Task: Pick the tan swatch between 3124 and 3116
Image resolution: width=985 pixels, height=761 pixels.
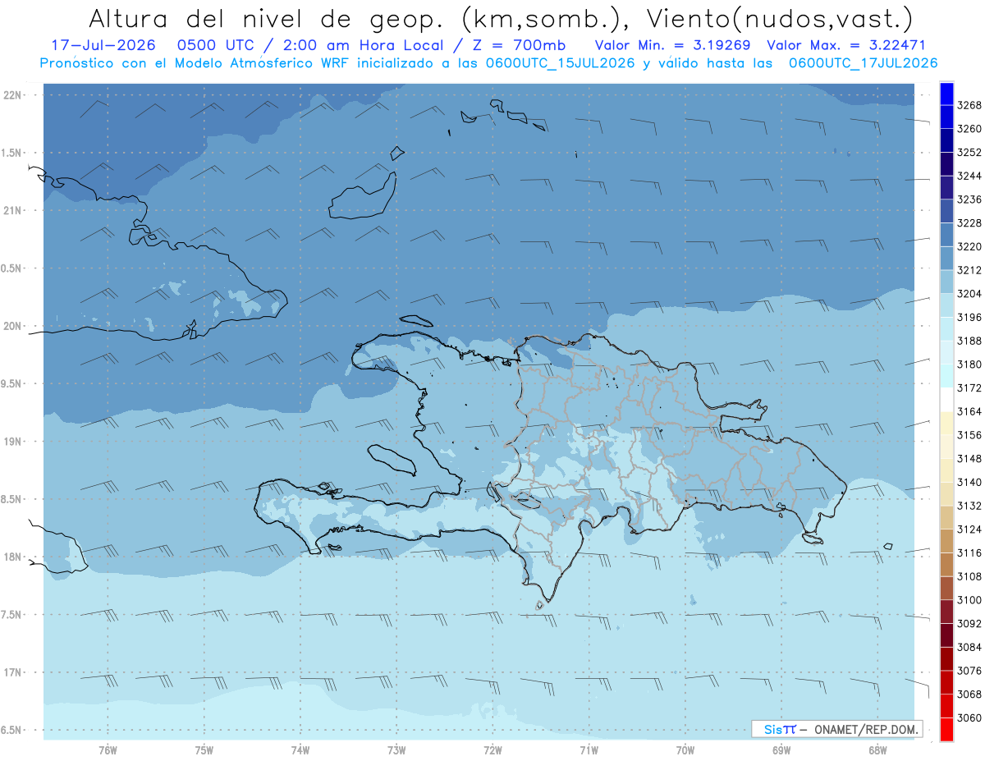Action: click(x=946, y=541)
